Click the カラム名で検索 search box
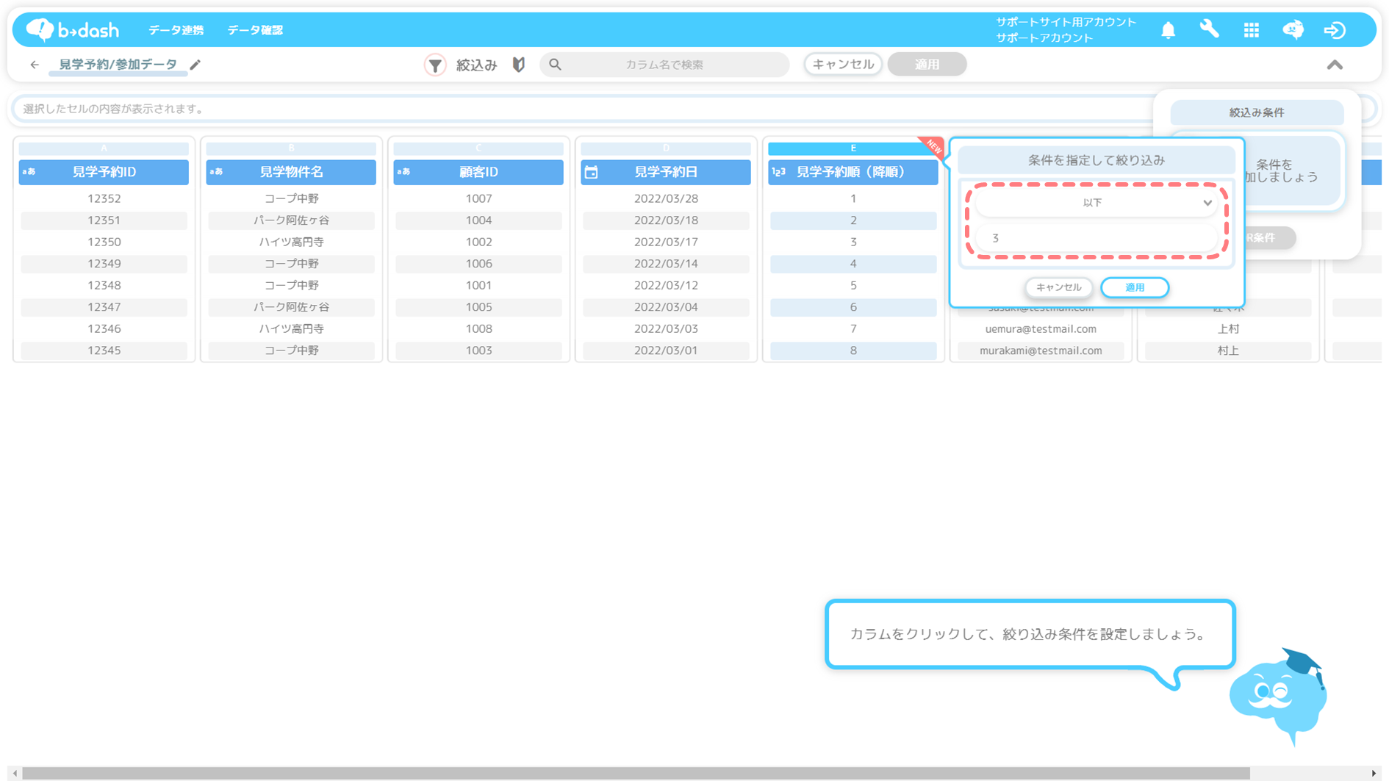Viewport: 1389px width, 781px height. pyautogui.click(x=664, y=65)
